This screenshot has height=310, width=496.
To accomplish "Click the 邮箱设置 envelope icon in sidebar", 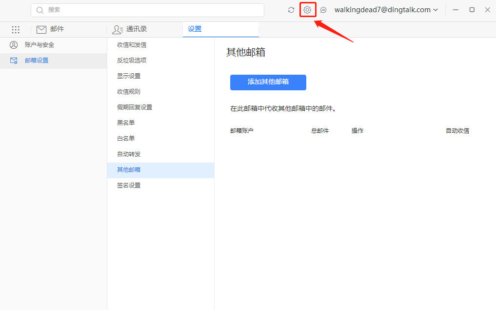I will [x=14, y=61].
